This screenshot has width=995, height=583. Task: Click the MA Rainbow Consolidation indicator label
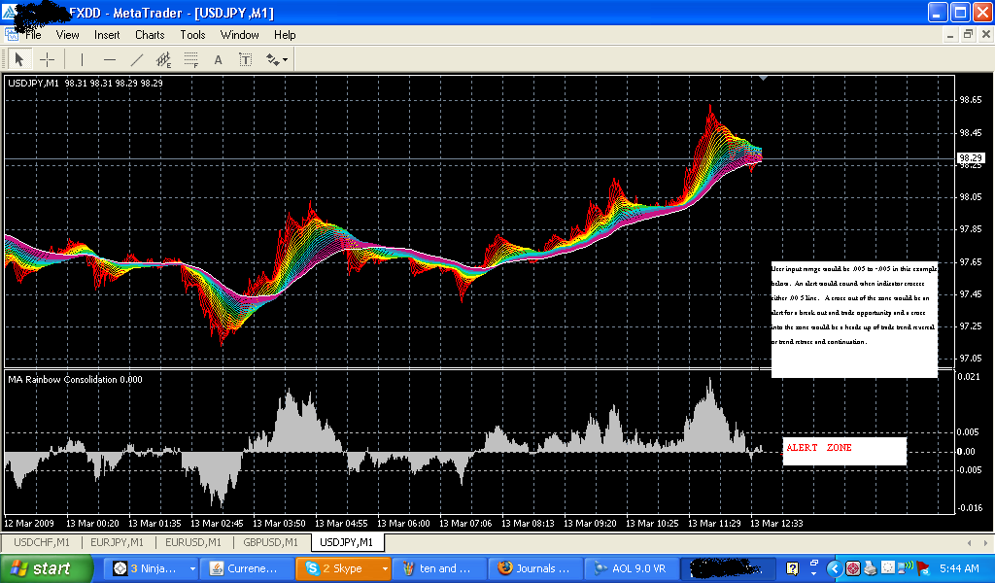pos(75,379)
